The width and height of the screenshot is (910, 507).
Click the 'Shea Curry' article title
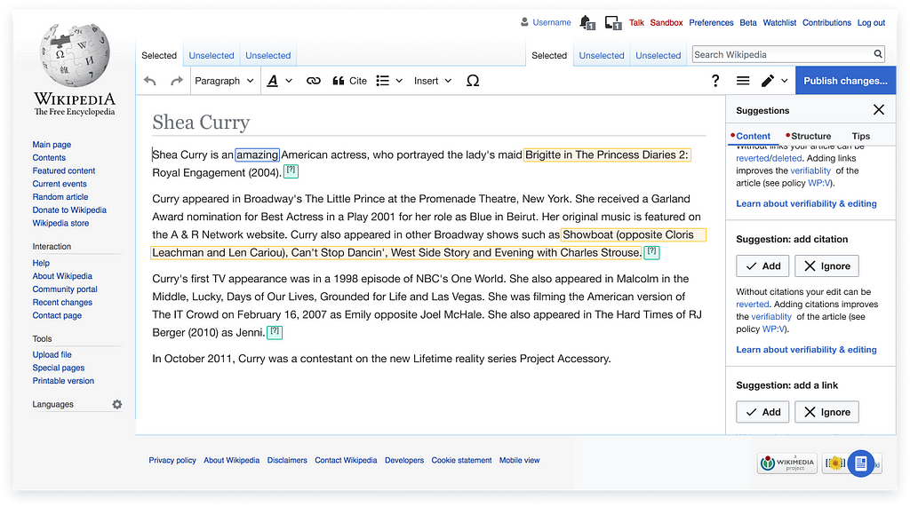click(201, 123)
